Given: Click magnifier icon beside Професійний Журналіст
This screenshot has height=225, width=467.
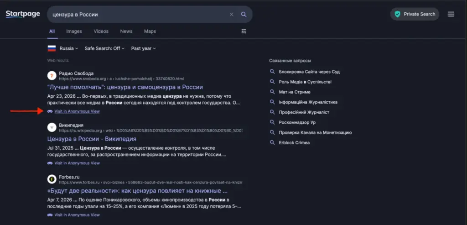Looking at the screenshot, I should click(x=272, y=112).
